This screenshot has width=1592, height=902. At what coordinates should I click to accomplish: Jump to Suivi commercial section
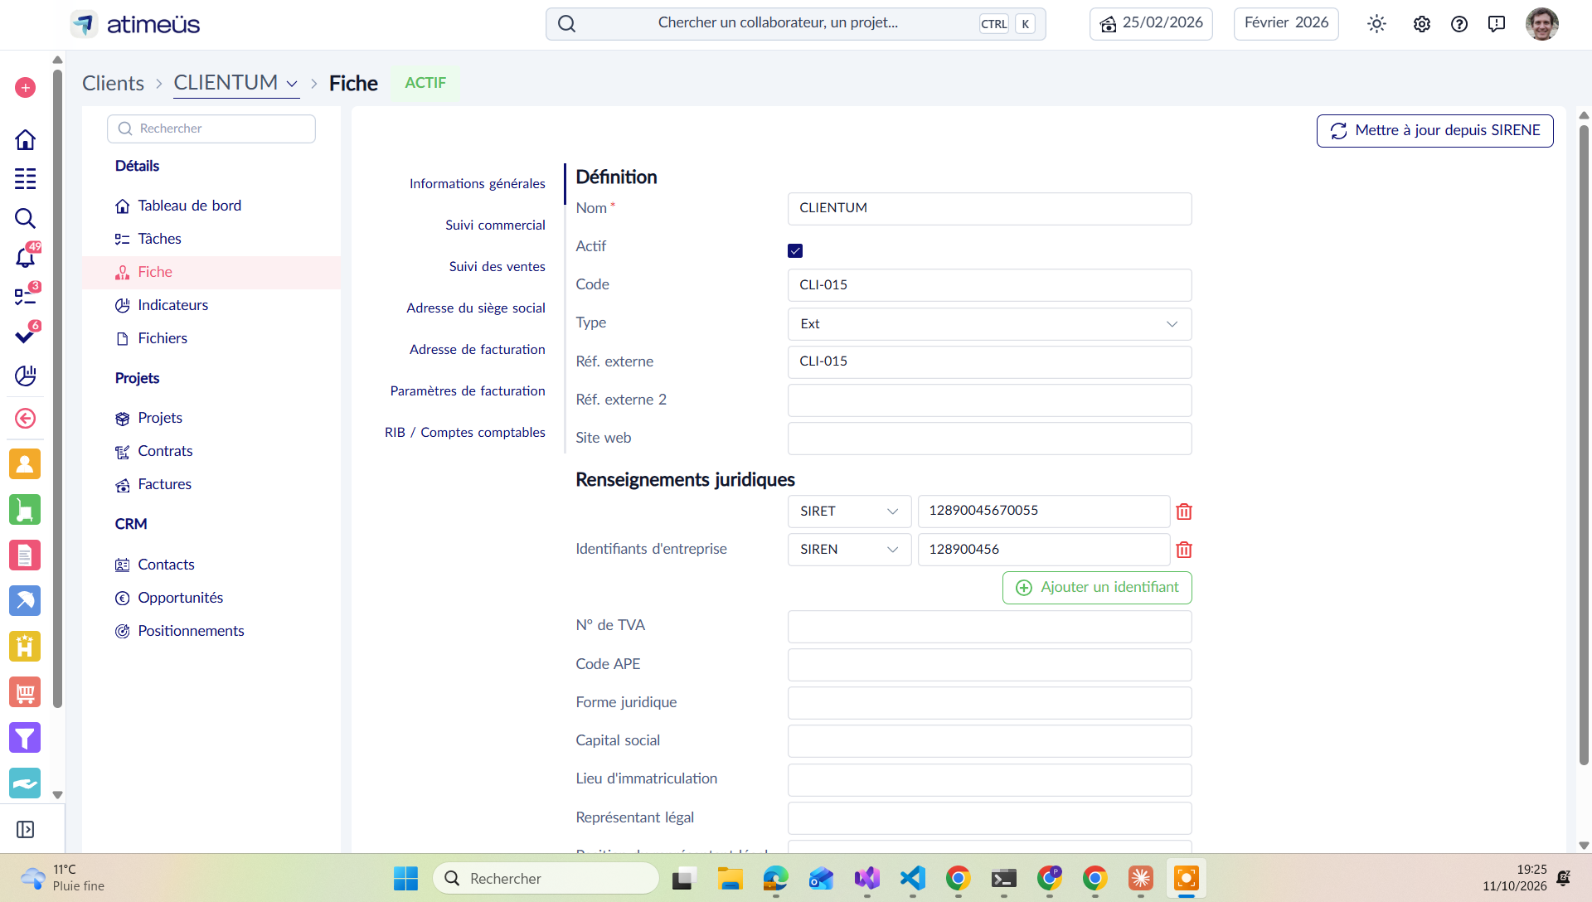495,225
